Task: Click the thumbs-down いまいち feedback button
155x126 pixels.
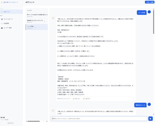Action: click(86, 99)
